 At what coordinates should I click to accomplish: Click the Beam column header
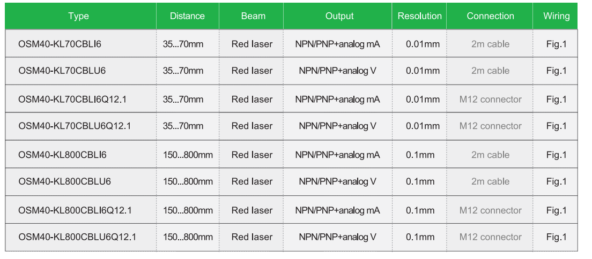coord(253,16)
